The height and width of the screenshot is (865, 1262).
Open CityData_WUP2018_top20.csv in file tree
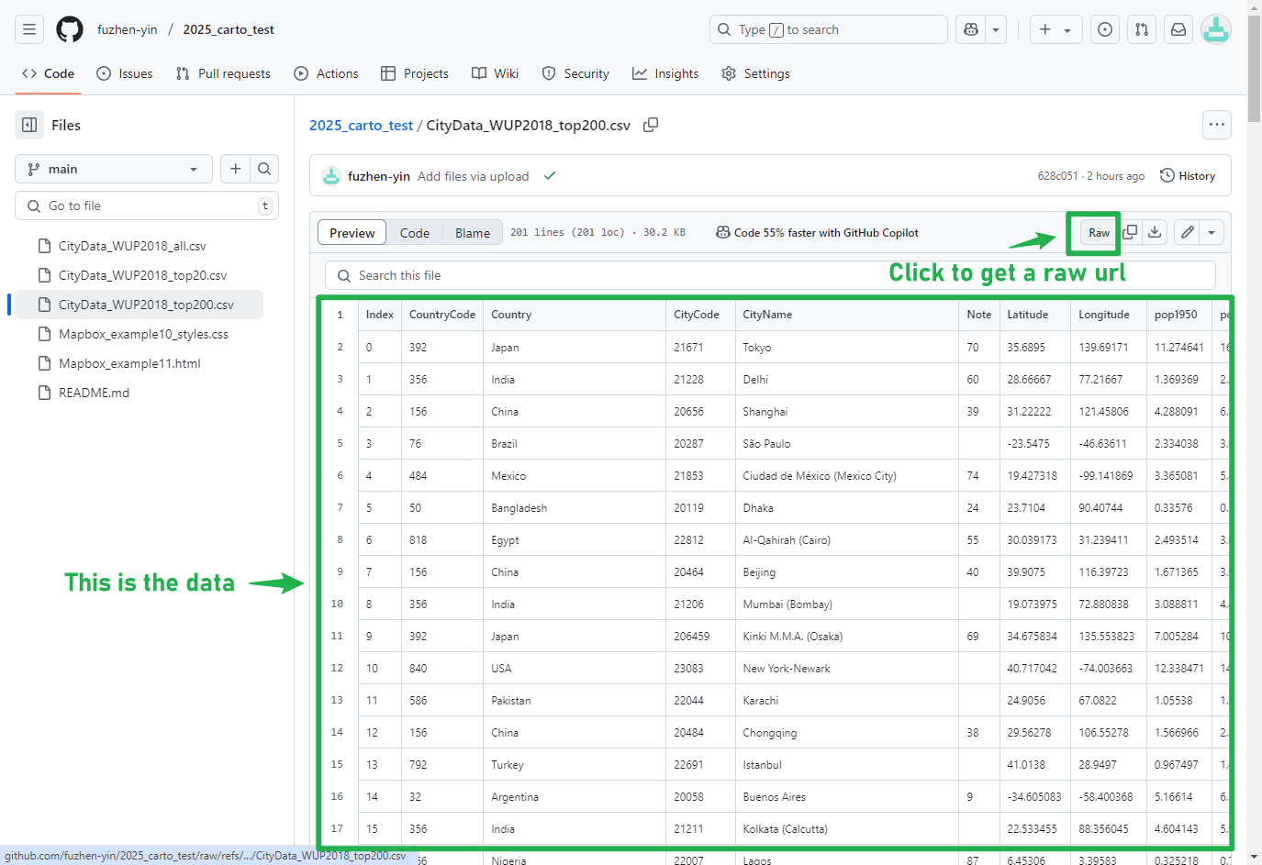click(142, 275)
